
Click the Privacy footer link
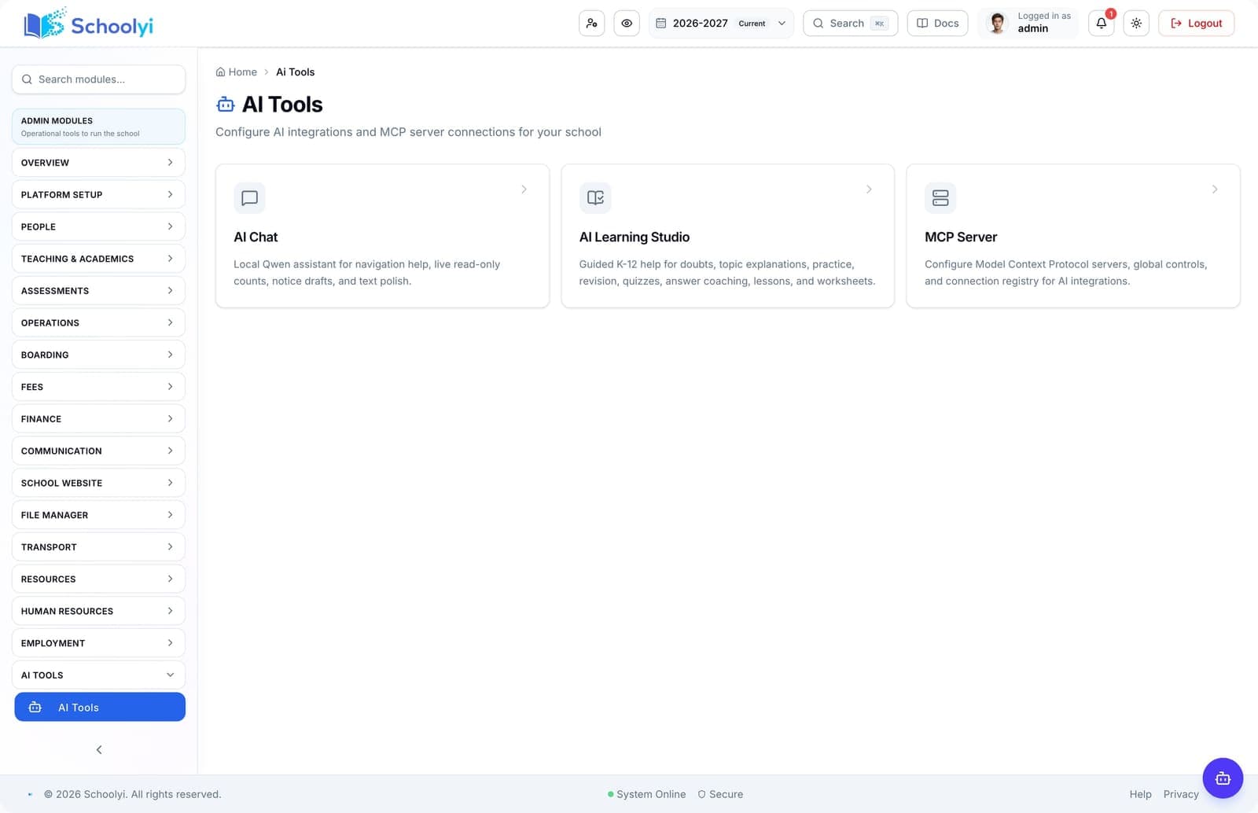coord(1181,794)
